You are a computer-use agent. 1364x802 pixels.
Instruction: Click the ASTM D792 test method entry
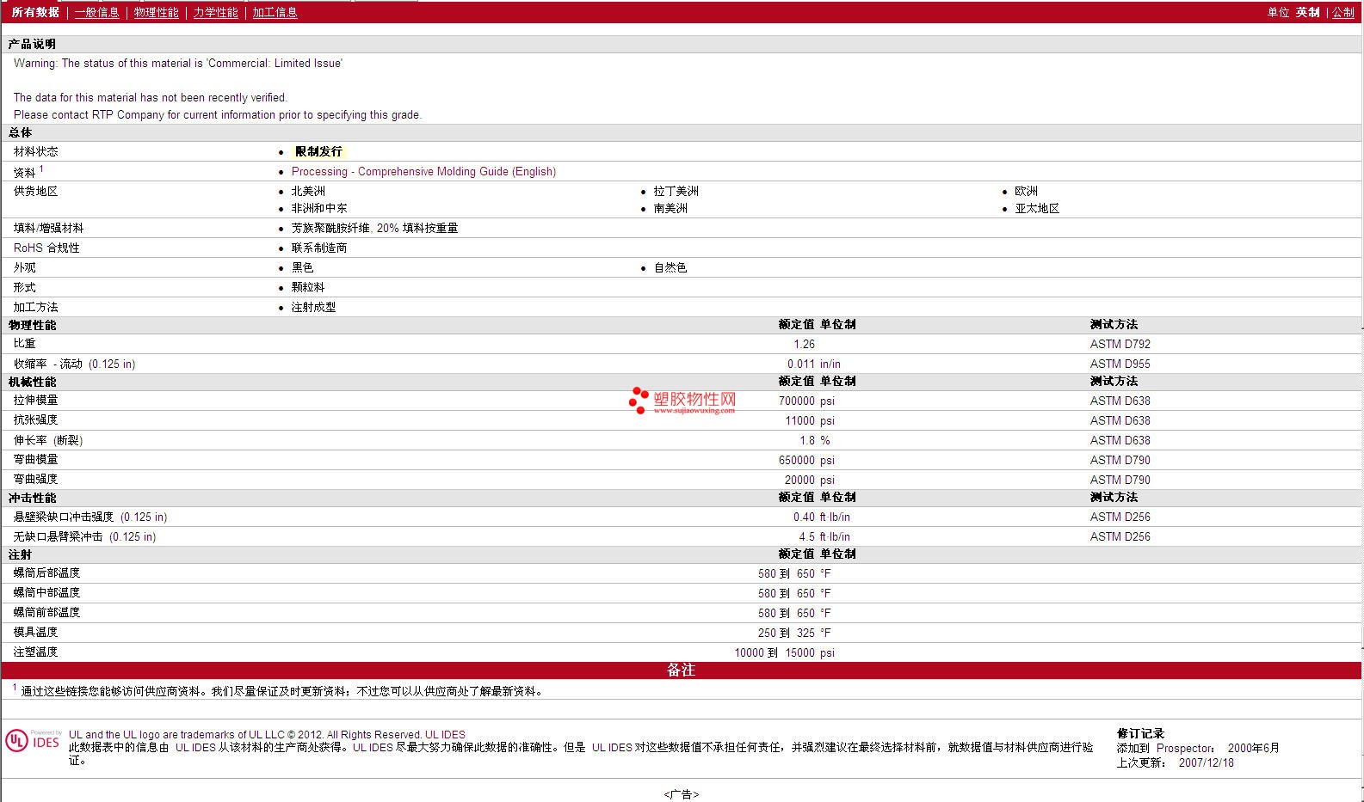tap(1120, 344)
